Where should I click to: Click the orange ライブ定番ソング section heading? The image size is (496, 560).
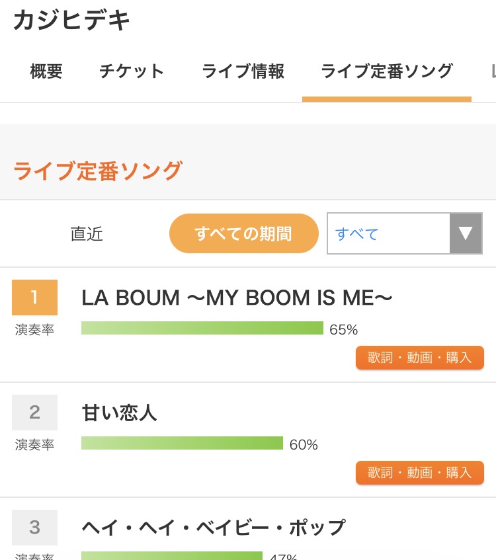point(98,171)
